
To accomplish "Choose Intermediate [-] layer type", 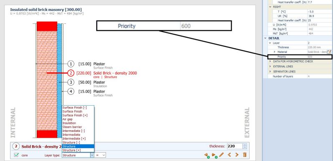I will coord(78,131).
